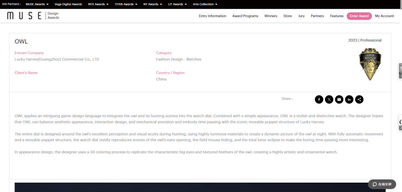Click the Gold Winner badge emblem
The width and height of the screenshot is (402, 192).
(370, 64)
